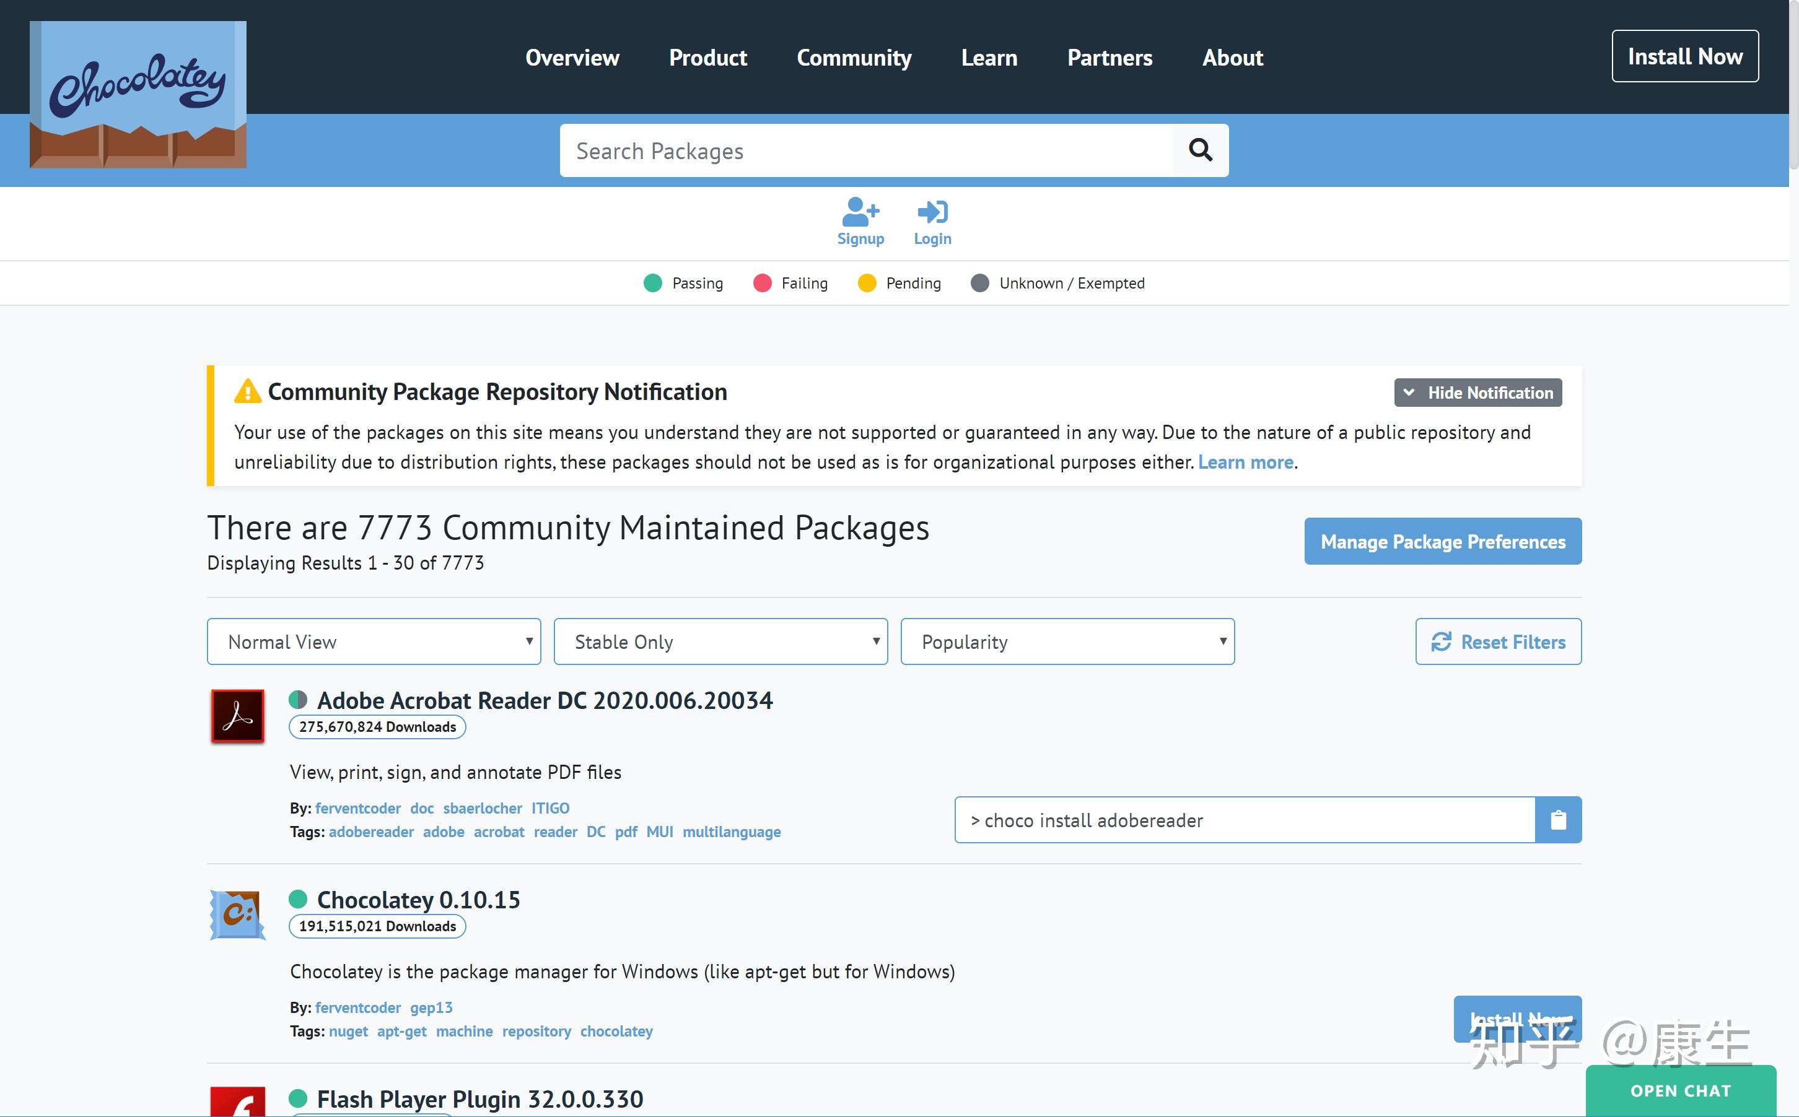Click the gray Unknown / Exempted legend dot

tap(980, 283)
